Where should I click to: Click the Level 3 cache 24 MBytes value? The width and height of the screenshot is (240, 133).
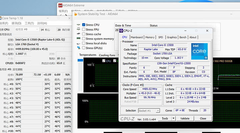[193, 101]
